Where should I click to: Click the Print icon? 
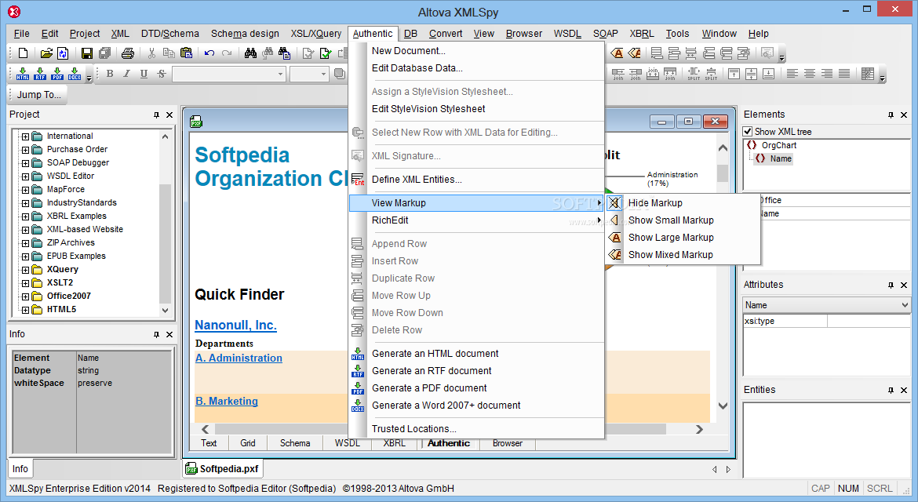point(128,53)
